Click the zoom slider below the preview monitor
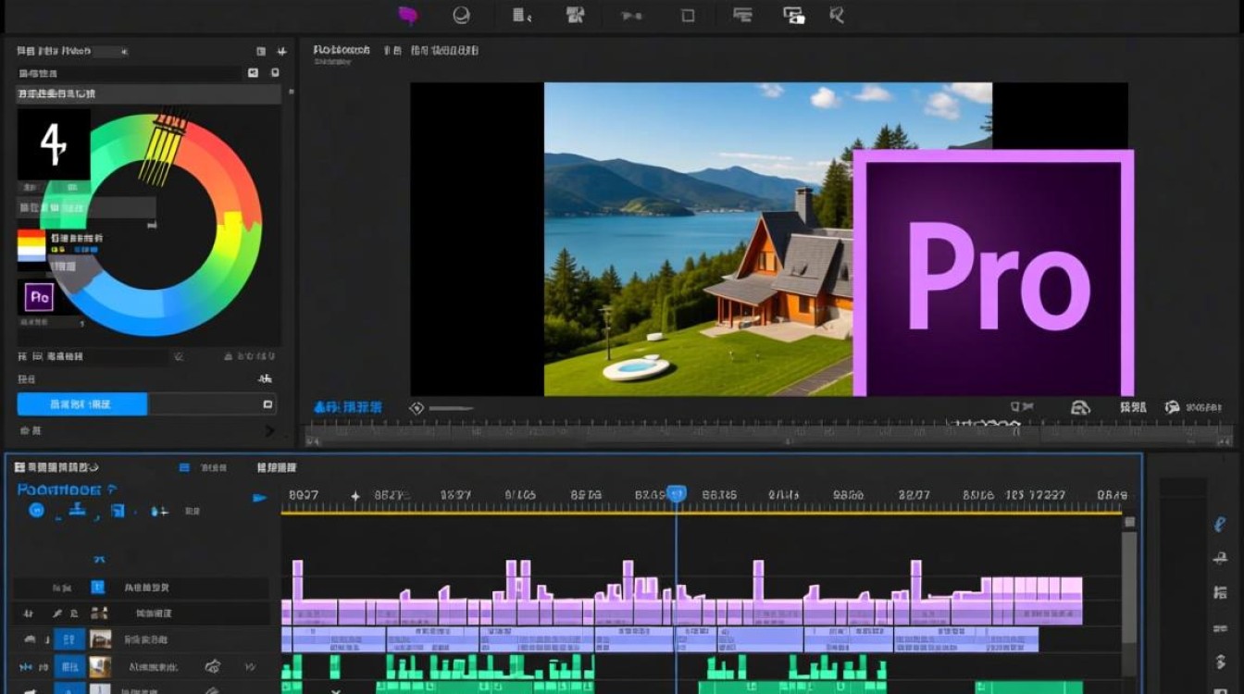This screenshot has height=694, width=1244. 451,408
